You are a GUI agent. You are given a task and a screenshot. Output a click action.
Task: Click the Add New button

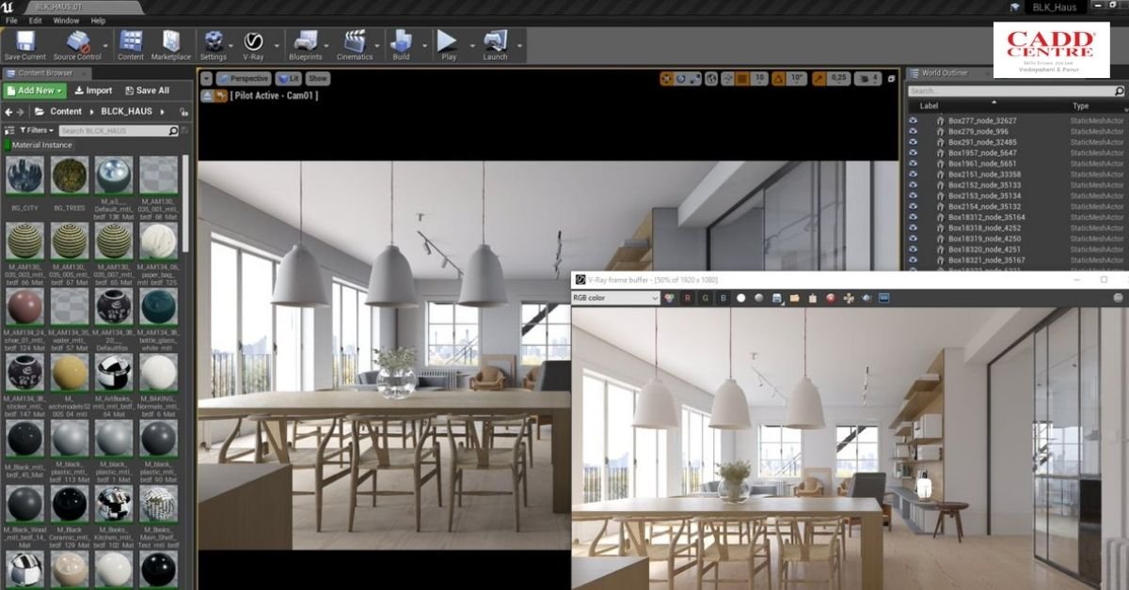35,90
